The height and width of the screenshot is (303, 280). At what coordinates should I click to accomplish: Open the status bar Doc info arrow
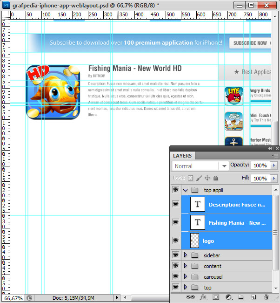coord(117,297)
